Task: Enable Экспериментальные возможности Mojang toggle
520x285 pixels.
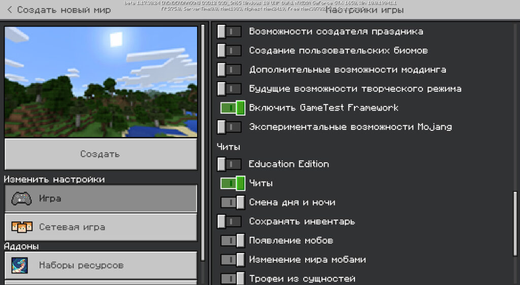Action: 230,127
